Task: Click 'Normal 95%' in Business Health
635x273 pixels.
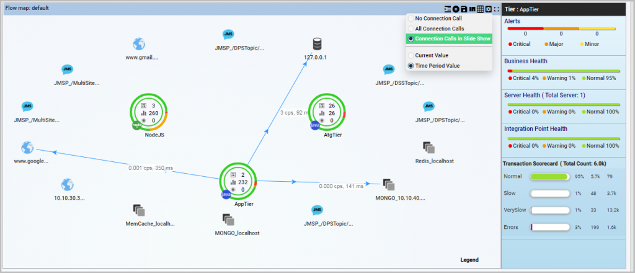Action: click(602, 78)
